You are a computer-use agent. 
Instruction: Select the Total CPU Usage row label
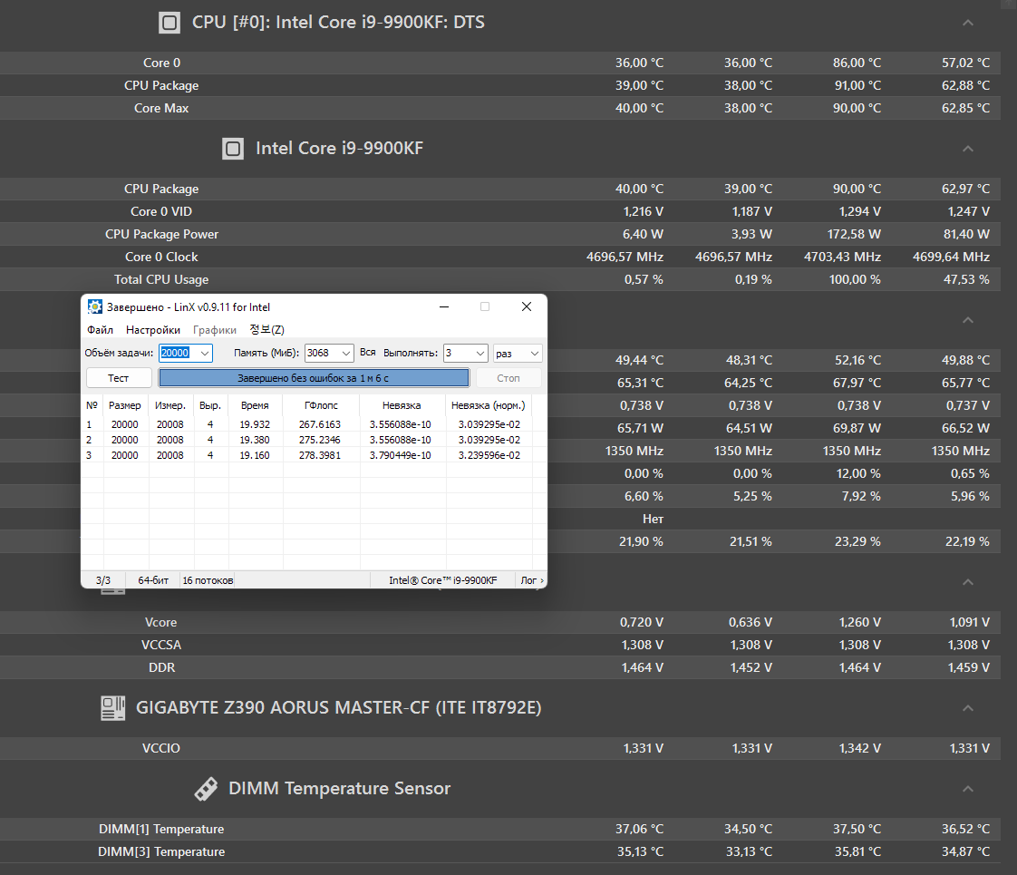161,279
